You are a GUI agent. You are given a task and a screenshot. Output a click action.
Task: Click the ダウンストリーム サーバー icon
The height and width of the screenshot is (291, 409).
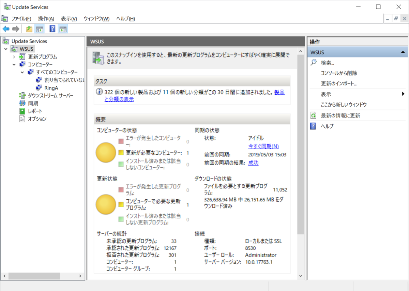tap(22, 95)
